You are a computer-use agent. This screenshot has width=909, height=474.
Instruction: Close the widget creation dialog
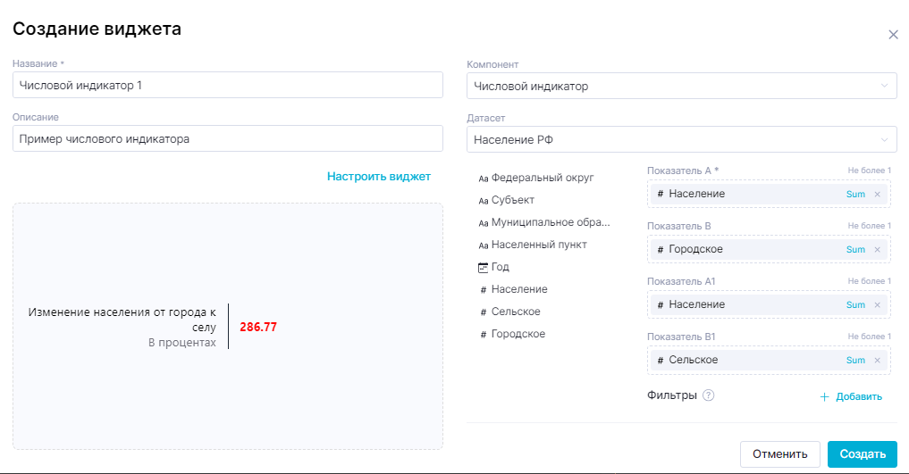pyautogui.click(x=893, y=35)
